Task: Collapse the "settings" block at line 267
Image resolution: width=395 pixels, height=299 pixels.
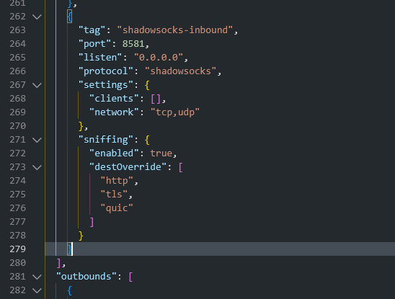Action: 37,85
